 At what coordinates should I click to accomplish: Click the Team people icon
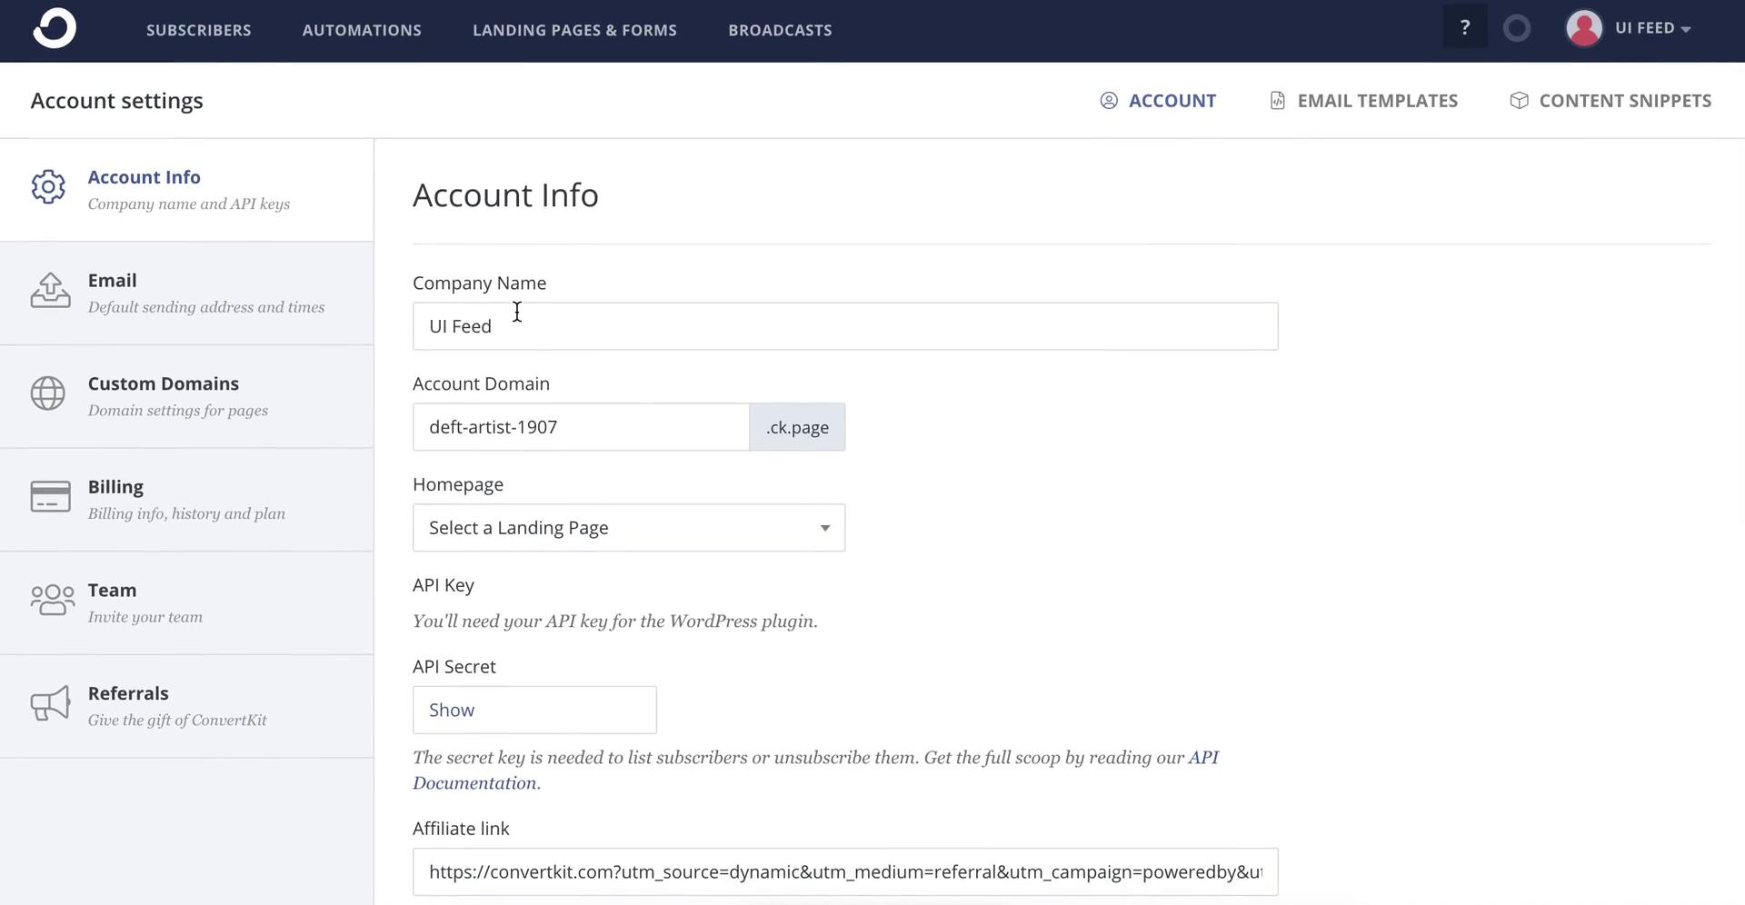[52, 600]
